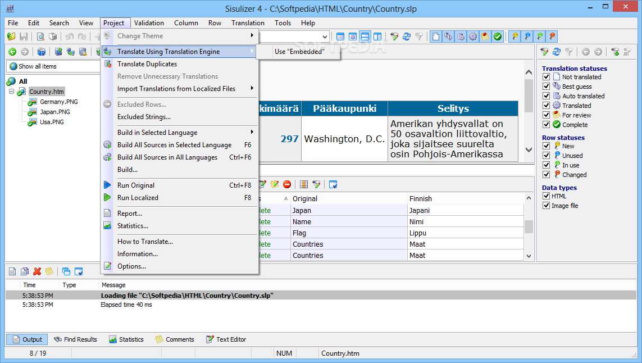This screenshot has height=363, width=642.
Task: Click the translated gear status toolbar button
Action: coord(473,37)
